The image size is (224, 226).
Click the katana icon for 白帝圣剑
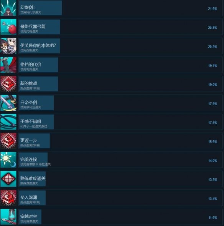pos(8,103)
